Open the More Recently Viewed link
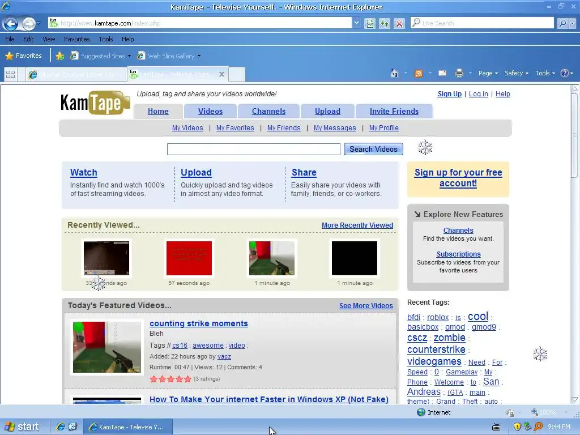Screen dimensions: 580x435 (357, 225)
